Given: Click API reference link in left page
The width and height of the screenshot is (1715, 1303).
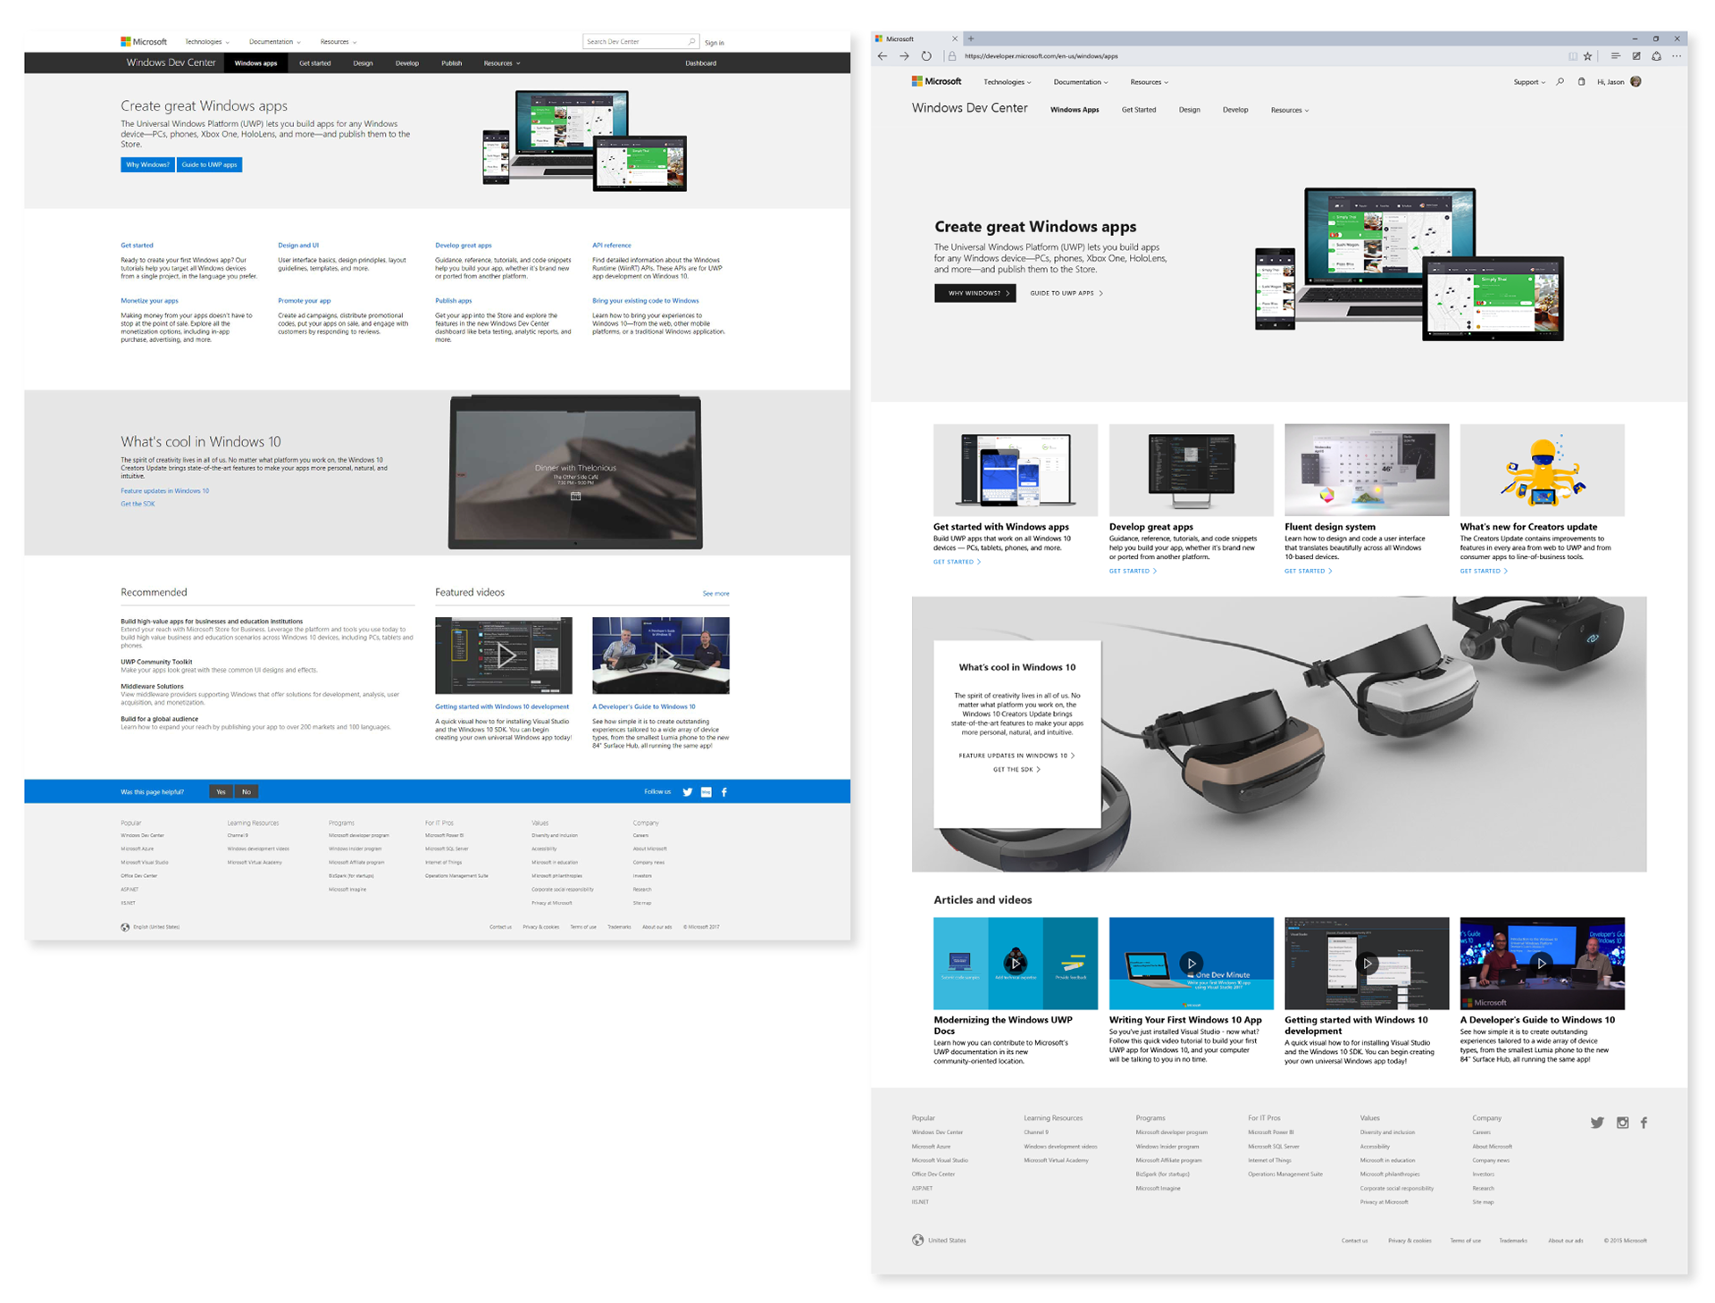Looking at the screenshot, I should click(x=612, y=246).
